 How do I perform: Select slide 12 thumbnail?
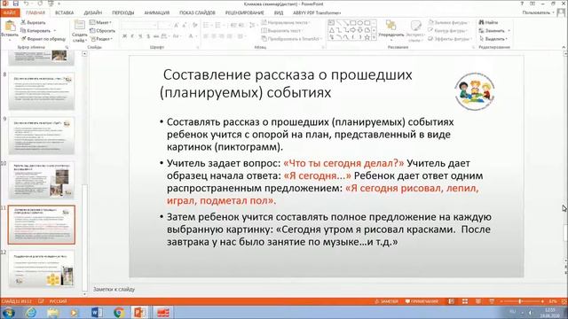tap(42, 268)
